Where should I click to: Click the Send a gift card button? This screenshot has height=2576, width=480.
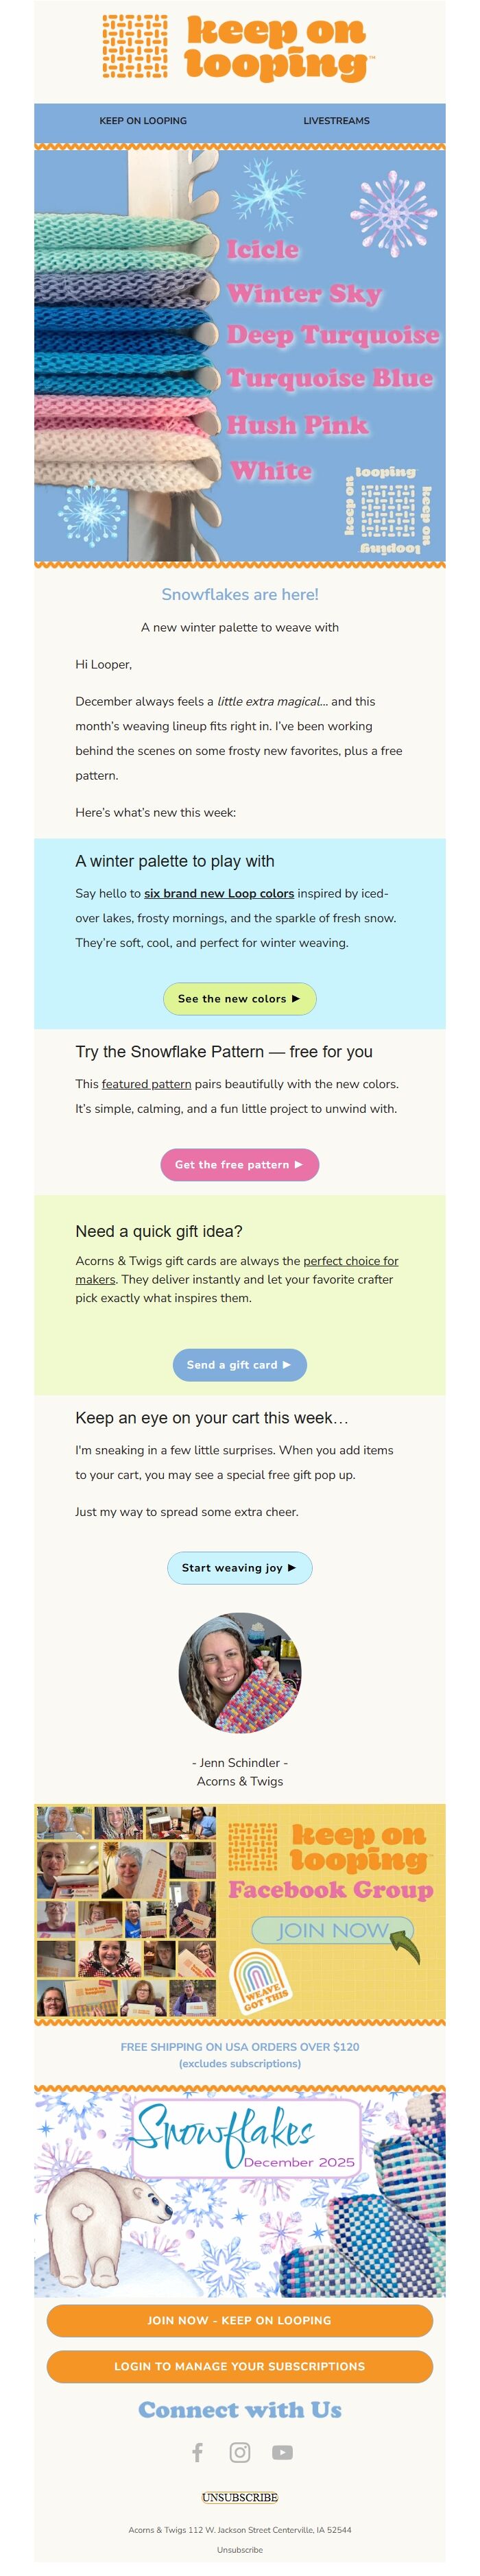click(x=240, y=1365)
